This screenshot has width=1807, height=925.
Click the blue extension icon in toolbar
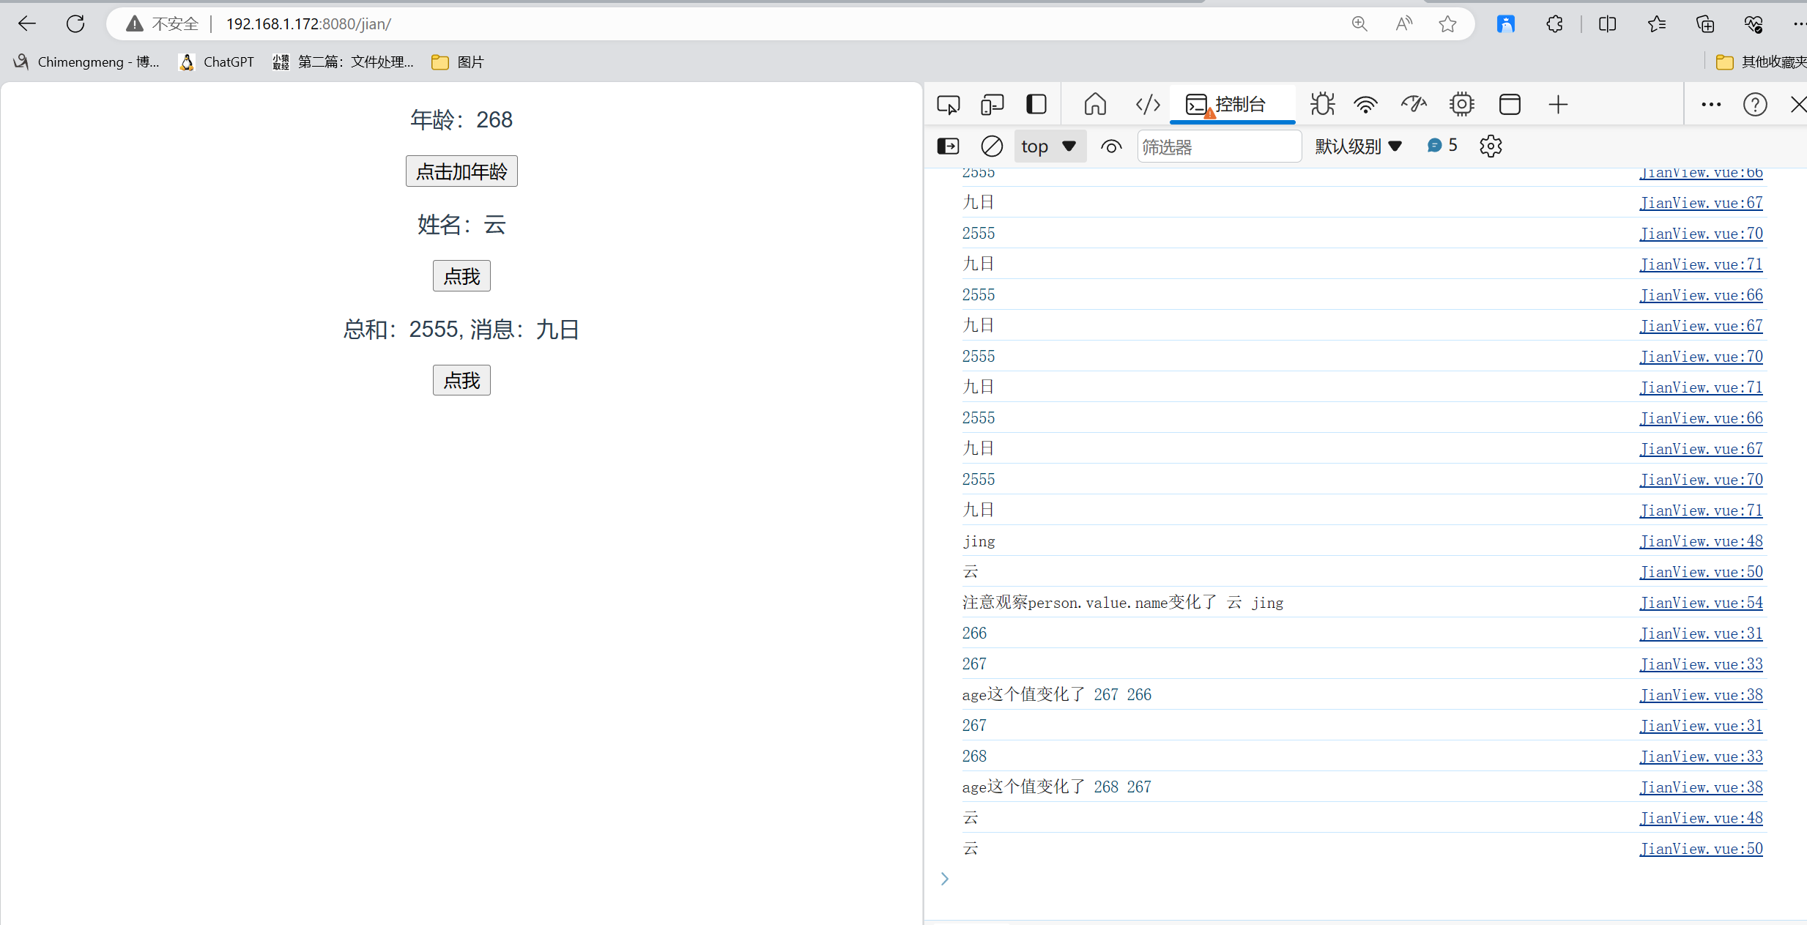pyautogui.click(x=1506, y=23)
